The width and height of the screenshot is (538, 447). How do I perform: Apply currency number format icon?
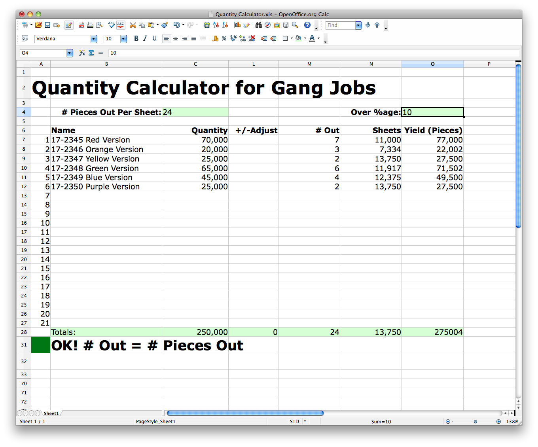tap(215, 39)
